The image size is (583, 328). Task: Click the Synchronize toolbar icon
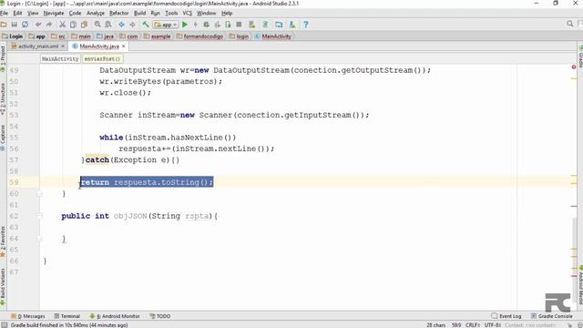[x=25, y=25]
